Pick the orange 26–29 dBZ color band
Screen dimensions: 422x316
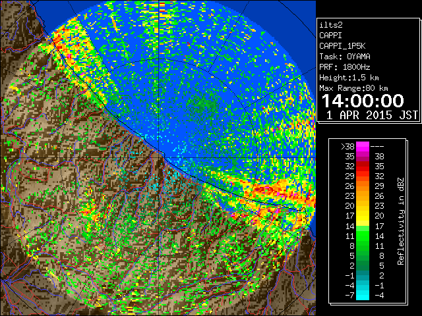click(x=363, y=186)
